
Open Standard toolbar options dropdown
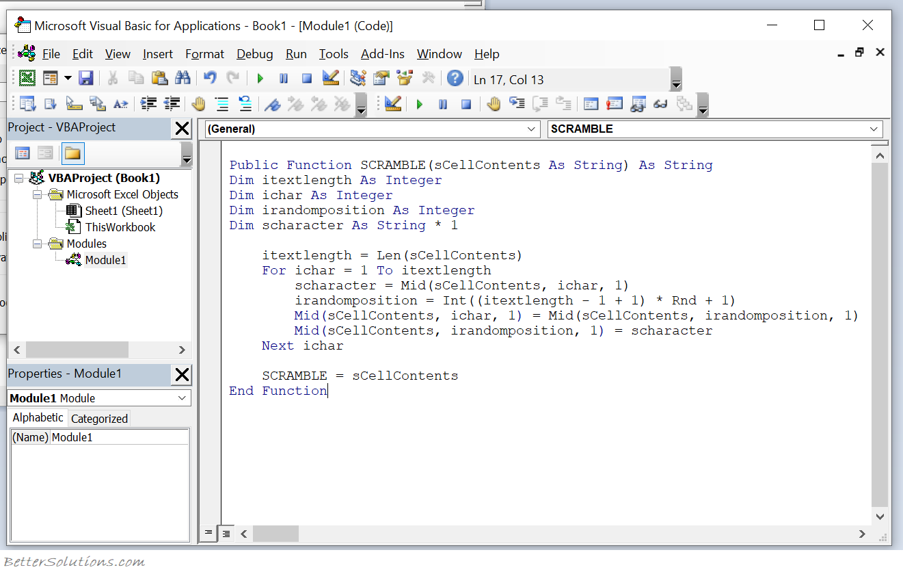click(676, 79)
